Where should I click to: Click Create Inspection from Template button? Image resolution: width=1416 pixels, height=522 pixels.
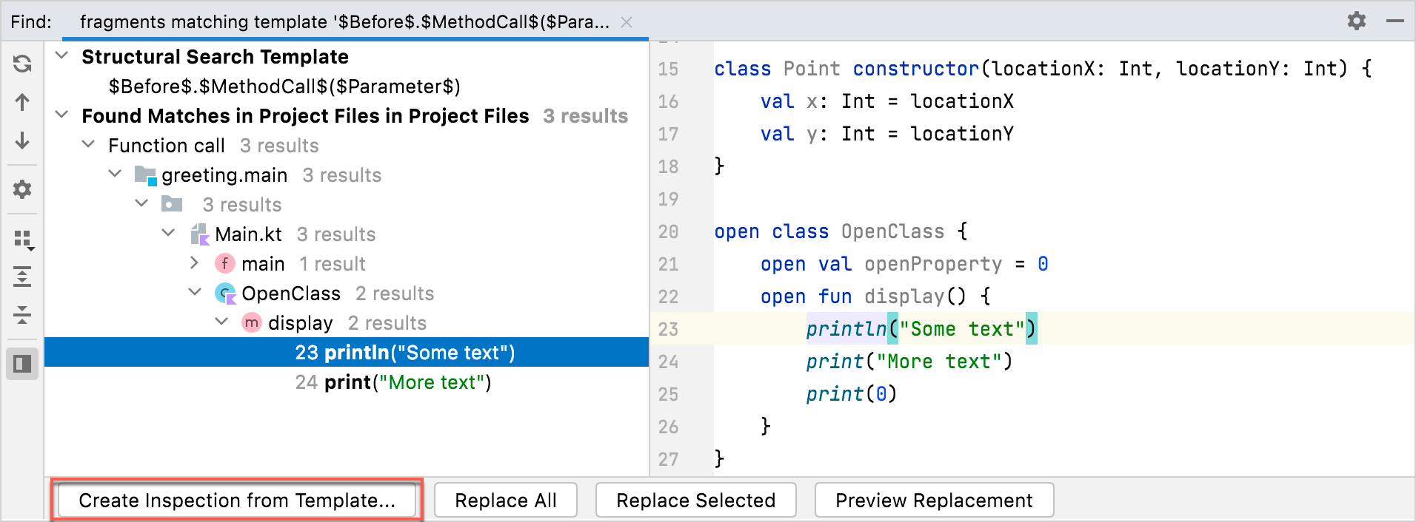[x=237, y=501]
